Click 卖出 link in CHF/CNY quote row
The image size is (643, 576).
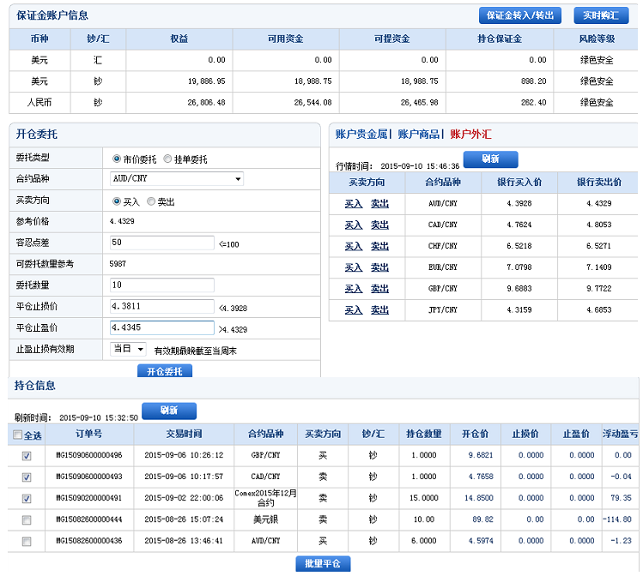coord(379,246)
